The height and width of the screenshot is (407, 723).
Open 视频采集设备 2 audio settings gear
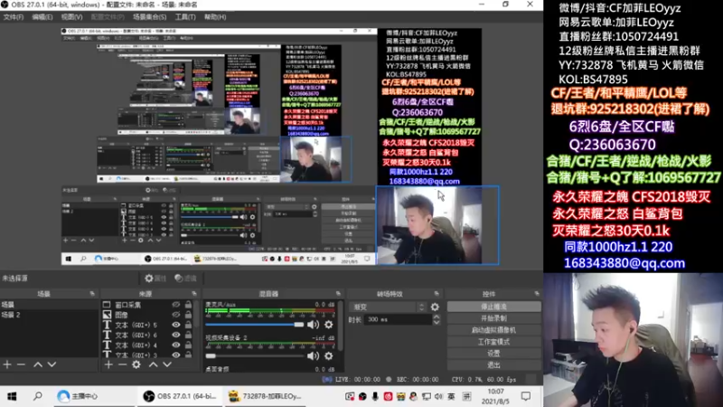(x=328, y=355)
